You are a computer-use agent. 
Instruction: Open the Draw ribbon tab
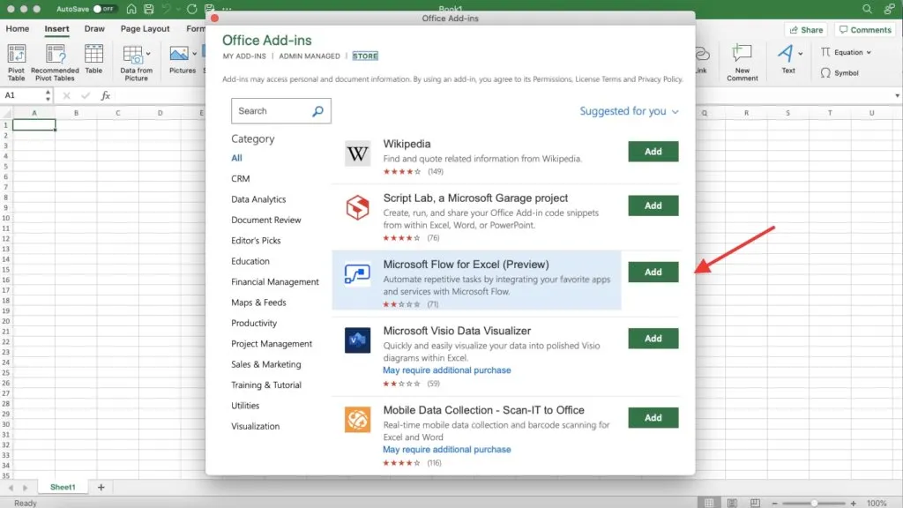point(94,29)
